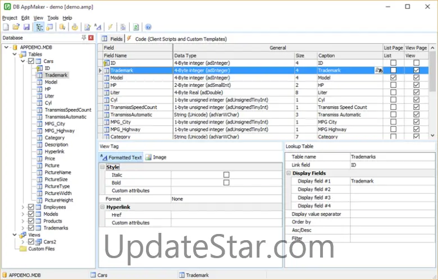
Task: Expand the Cars2 view node
Action: [23, 242]
